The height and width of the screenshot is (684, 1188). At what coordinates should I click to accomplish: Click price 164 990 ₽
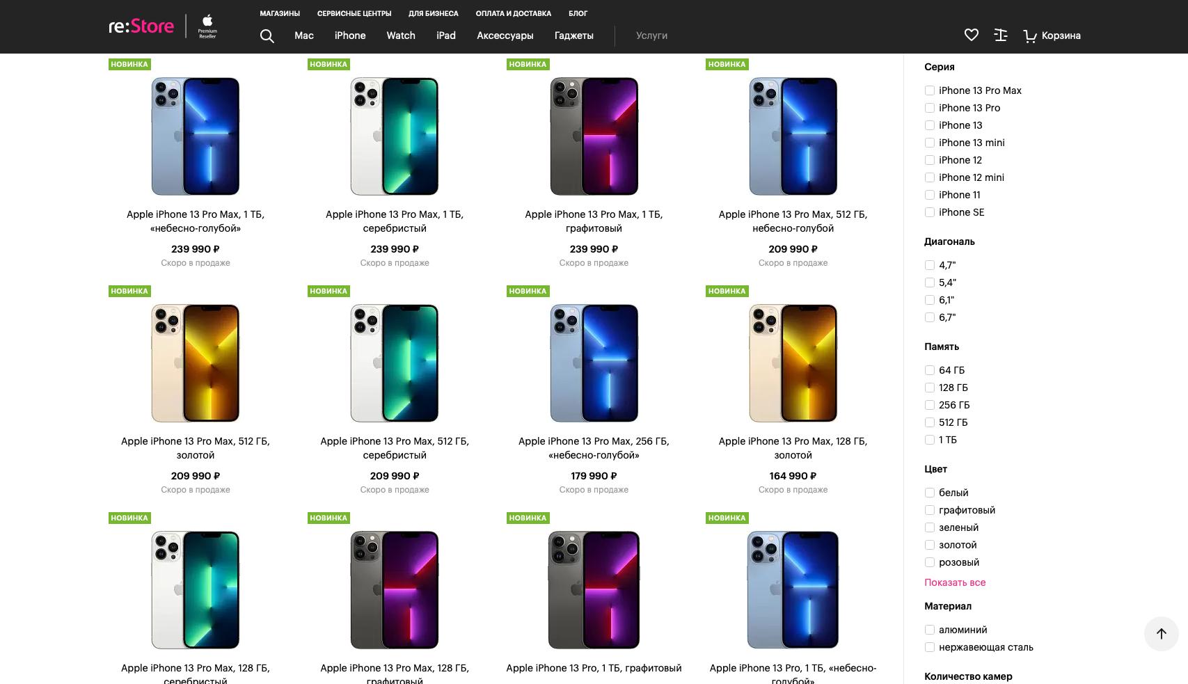click(793, 476)
